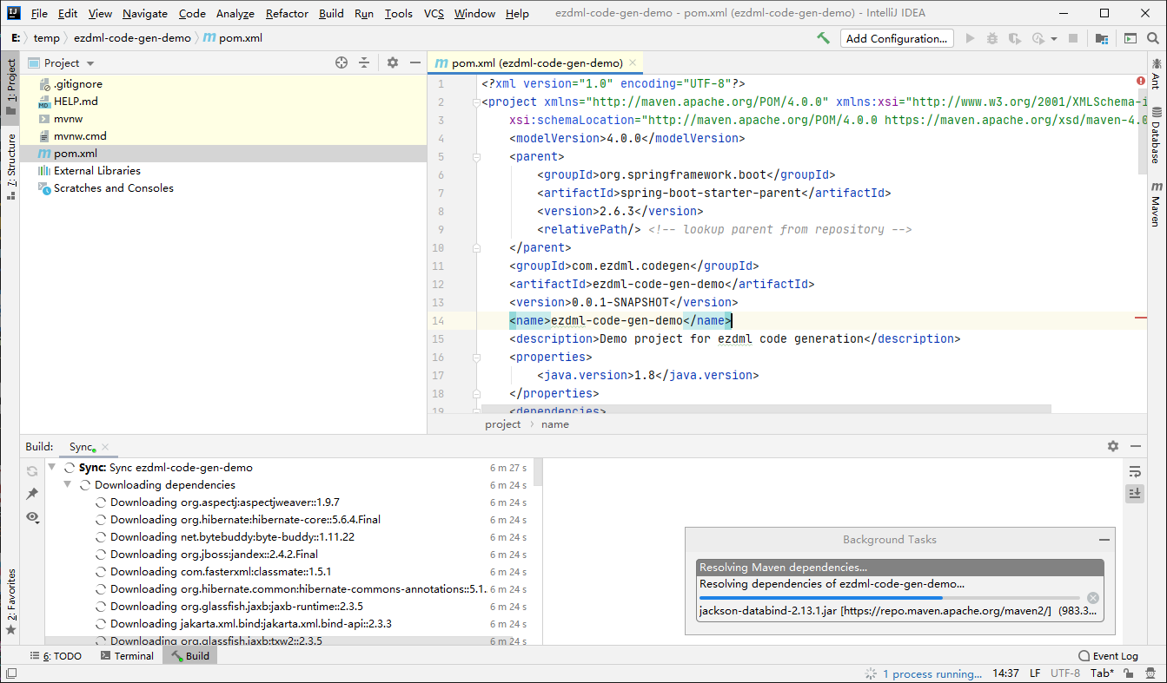Toggle pin tab icon in Build panel

[32, 494]
